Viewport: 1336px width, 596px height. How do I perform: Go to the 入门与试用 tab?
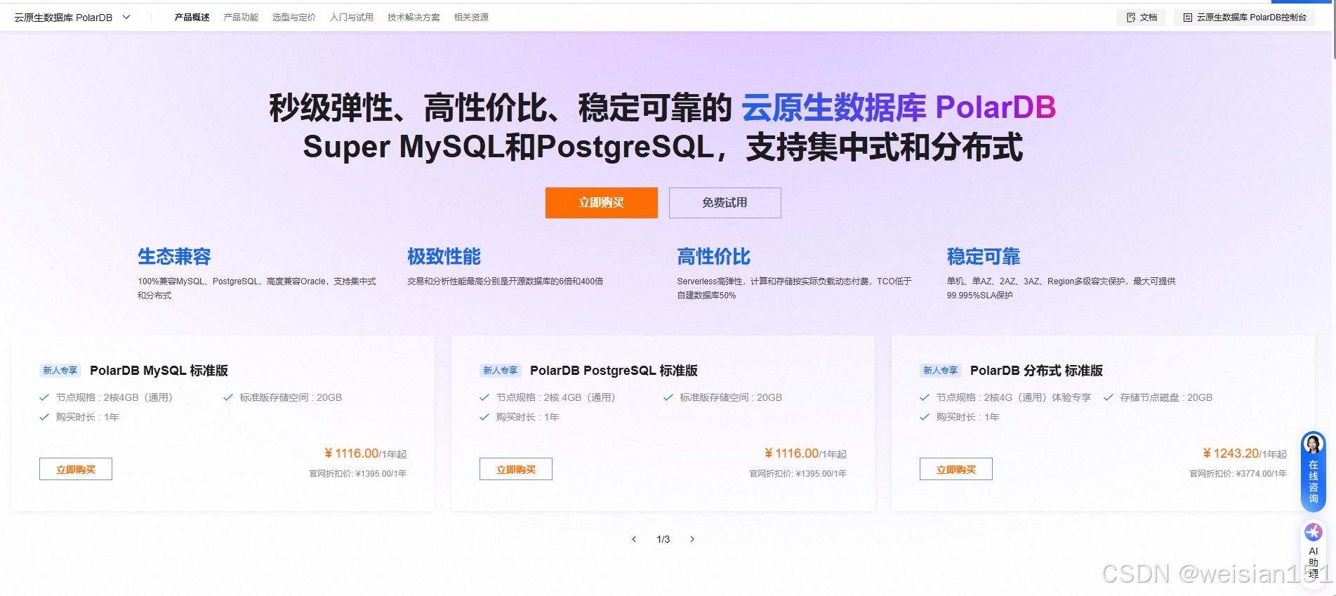pyautogui.click(x=352, y=17)
